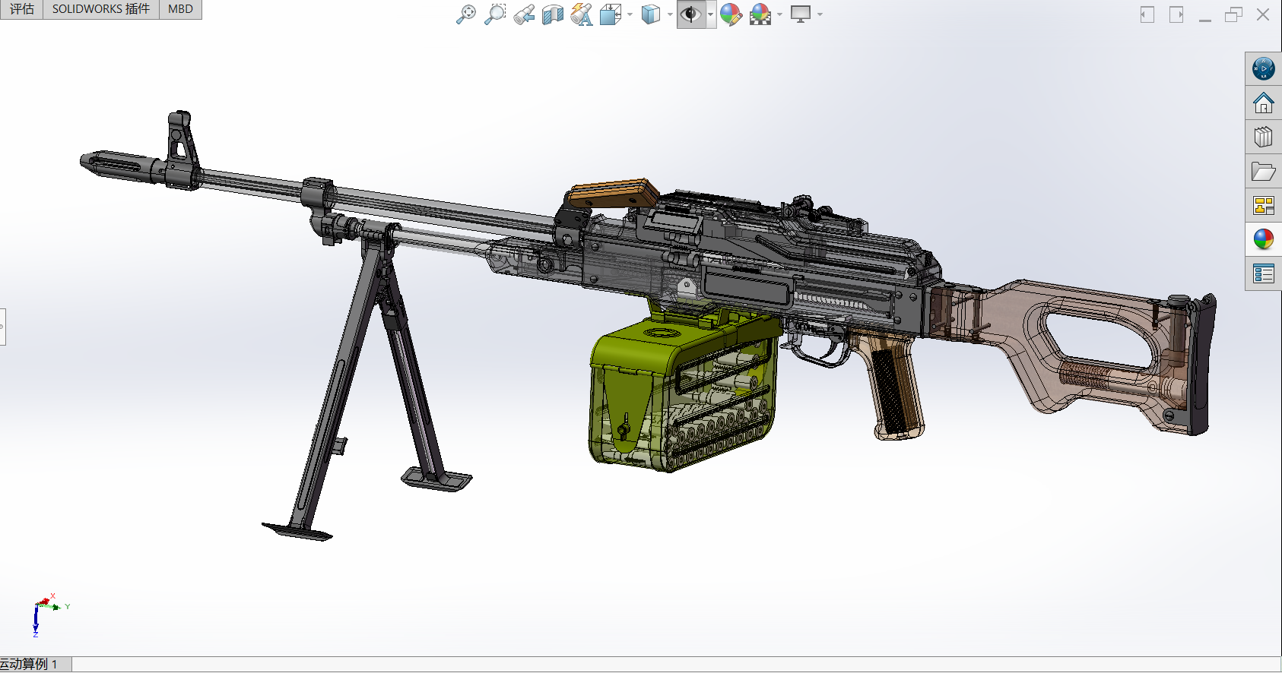Open the Display Style dropdown arrow
Image resolution: width=1282 pixels, height=673 pixels.
[670, 14]
